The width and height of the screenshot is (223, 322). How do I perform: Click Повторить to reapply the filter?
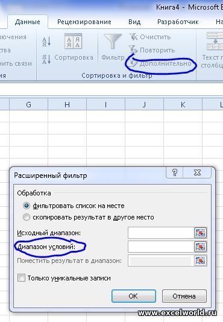click(152, 50)
